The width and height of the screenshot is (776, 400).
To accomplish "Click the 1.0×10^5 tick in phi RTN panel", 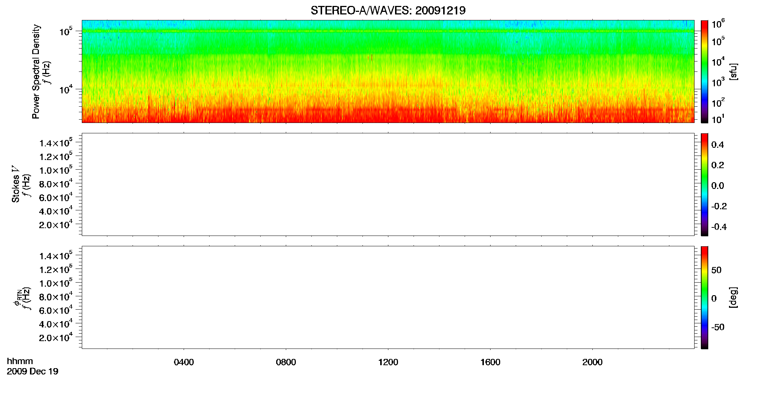I will [x=56, y=283].
